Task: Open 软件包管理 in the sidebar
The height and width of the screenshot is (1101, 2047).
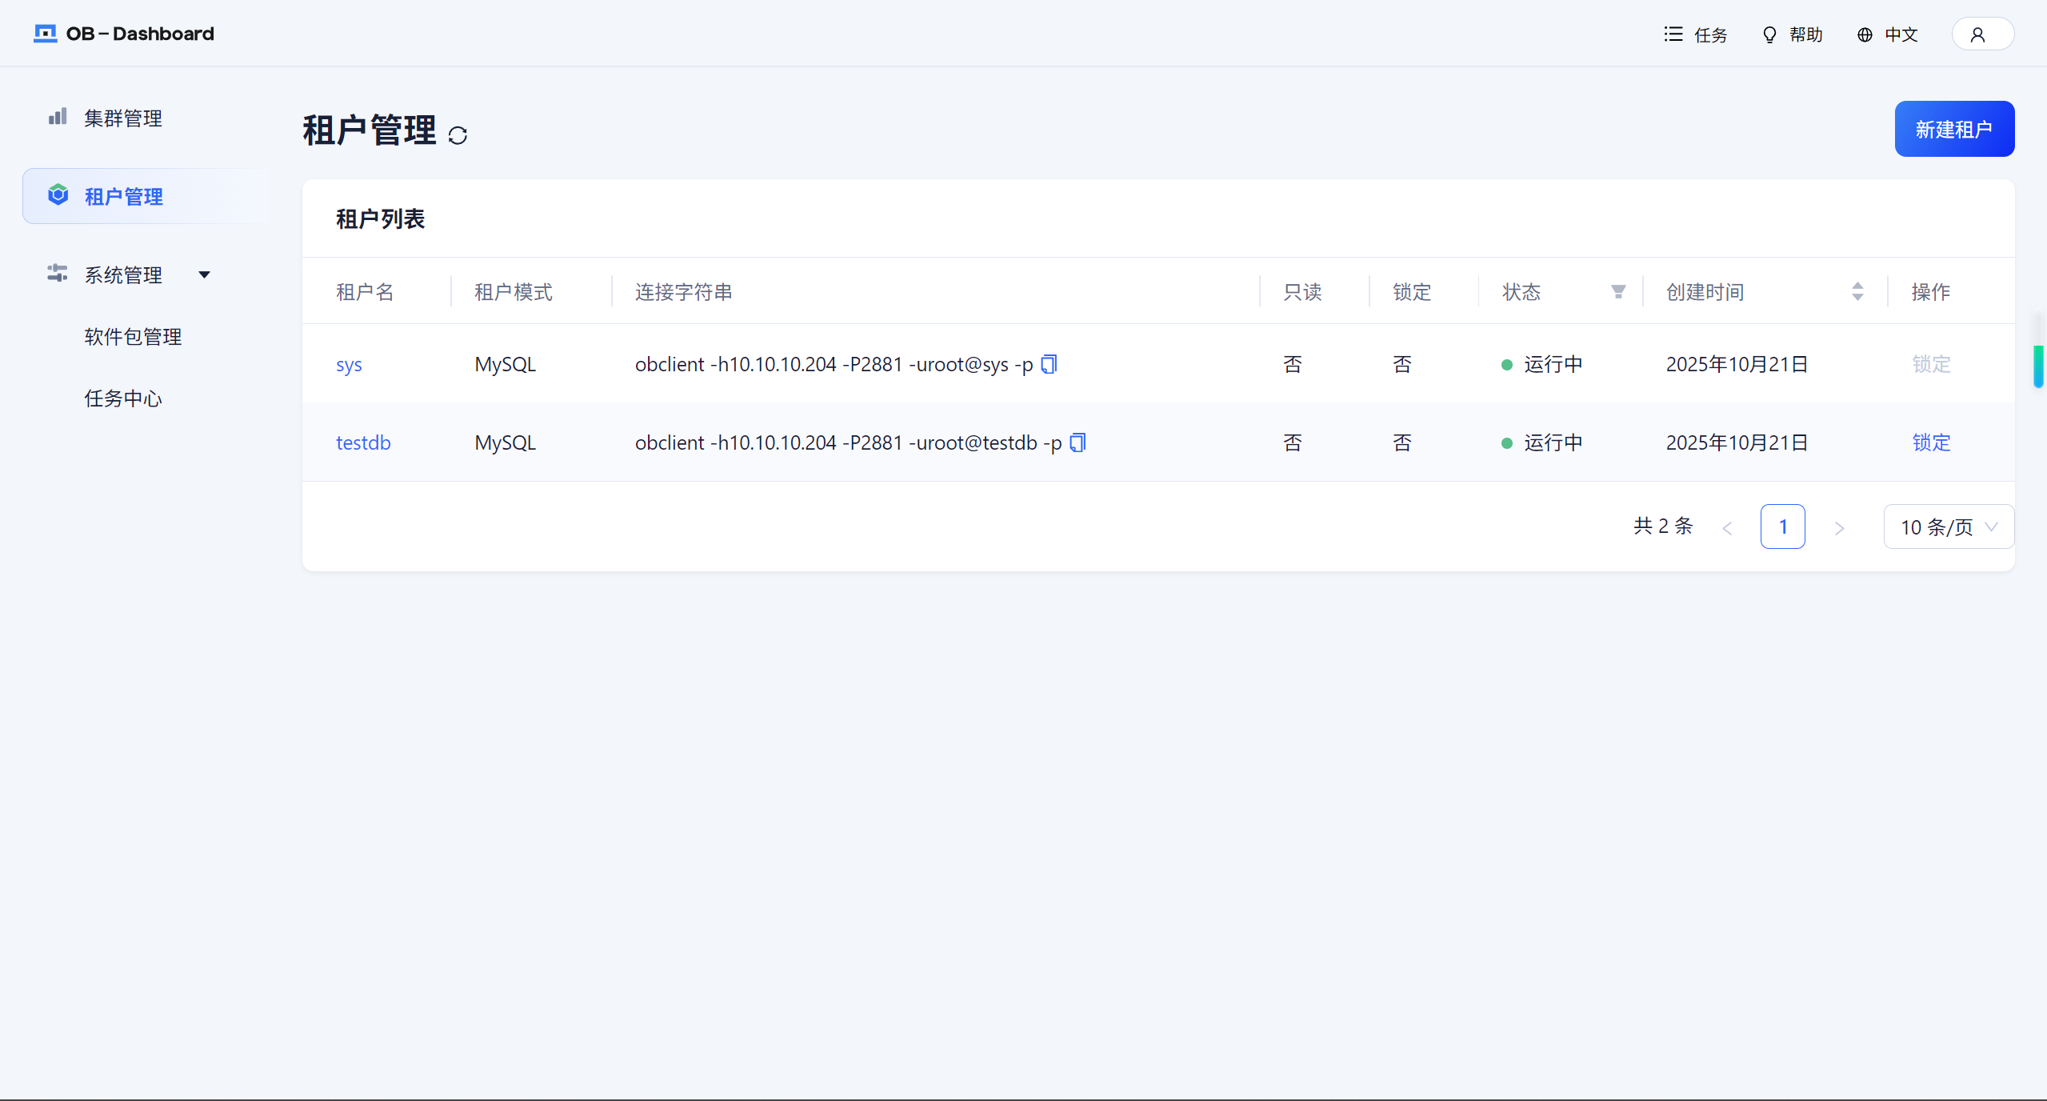Action: [x=133, y=337]
